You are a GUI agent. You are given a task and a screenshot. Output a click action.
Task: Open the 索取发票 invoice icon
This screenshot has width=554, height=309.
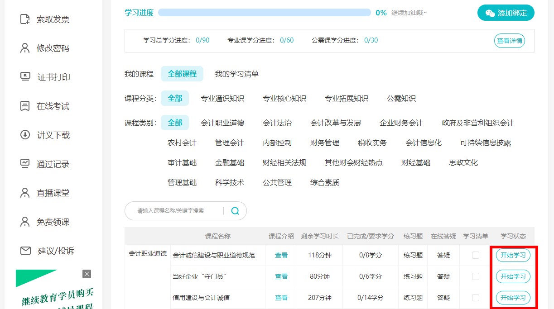tap(26, 19)
